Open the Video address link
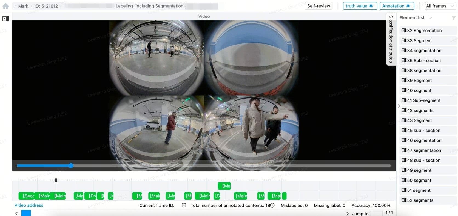The height and width of the screenshot is (216, 458). coord(29,205)
